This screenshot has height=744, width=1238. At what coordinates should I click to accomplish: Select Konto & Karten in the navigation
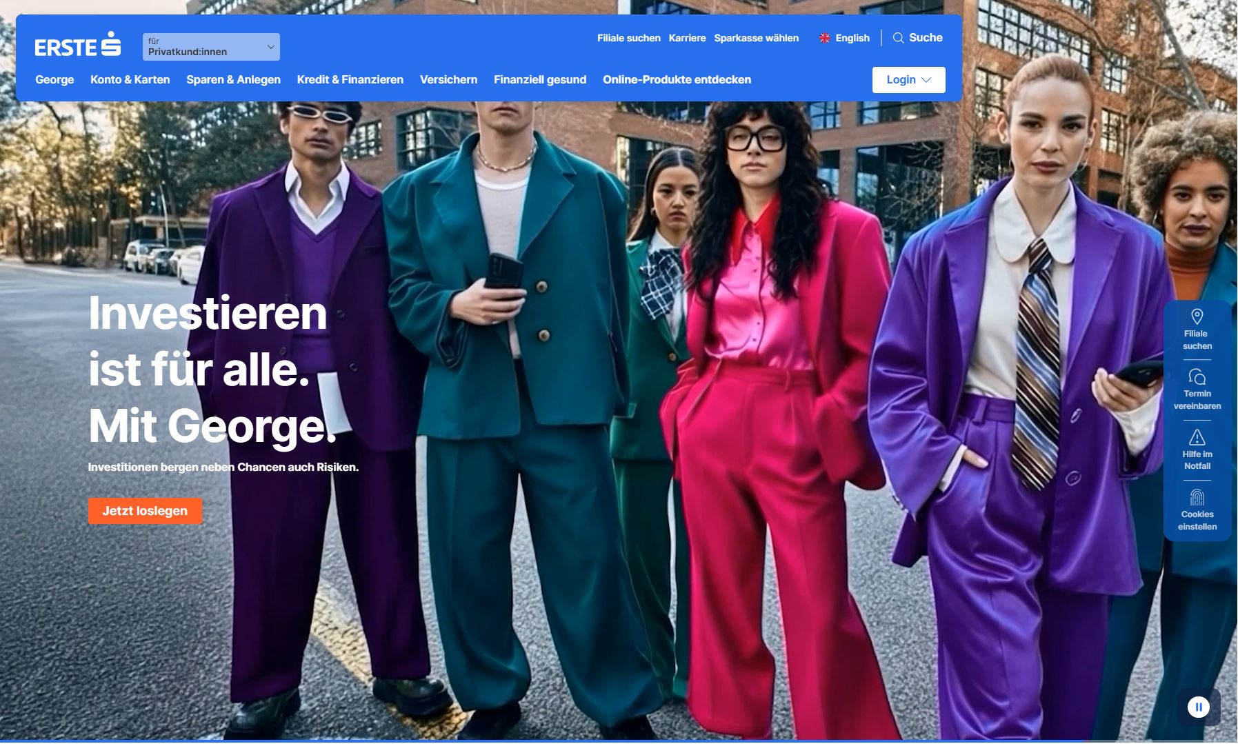click(x=130, y=79)
